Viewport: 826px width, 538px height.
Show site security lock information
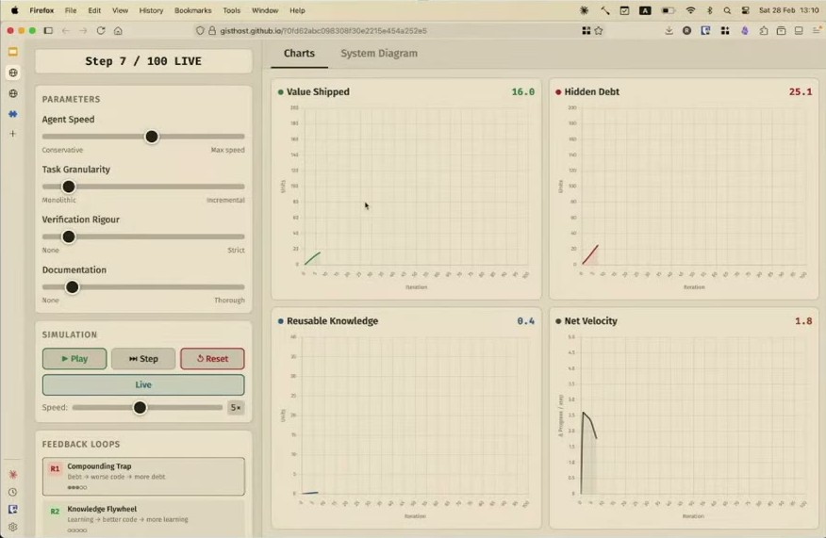click(212, 30)
